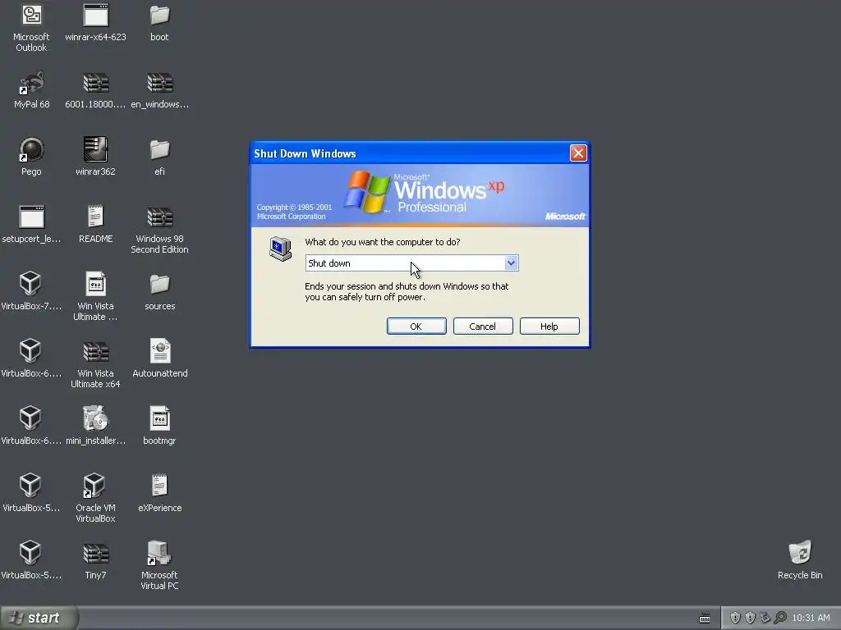Select the sources folder icon
The height and width of the screenshot is (630, 841).
tap(159, 285)
